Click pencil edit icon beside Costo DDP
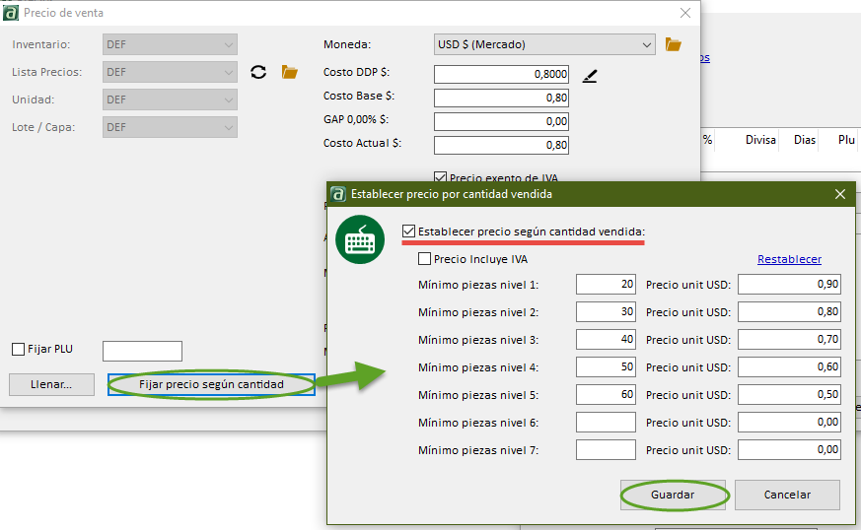 click(590, 75)
